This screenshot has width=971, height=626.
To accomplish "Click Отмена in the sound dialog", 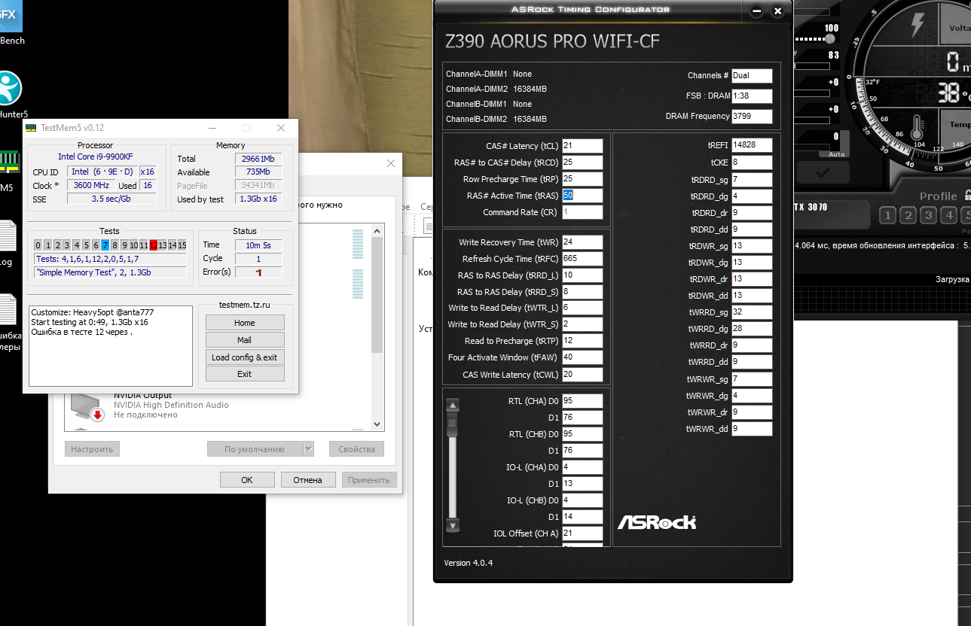I will pyautogui.click(x=308, y=479).
